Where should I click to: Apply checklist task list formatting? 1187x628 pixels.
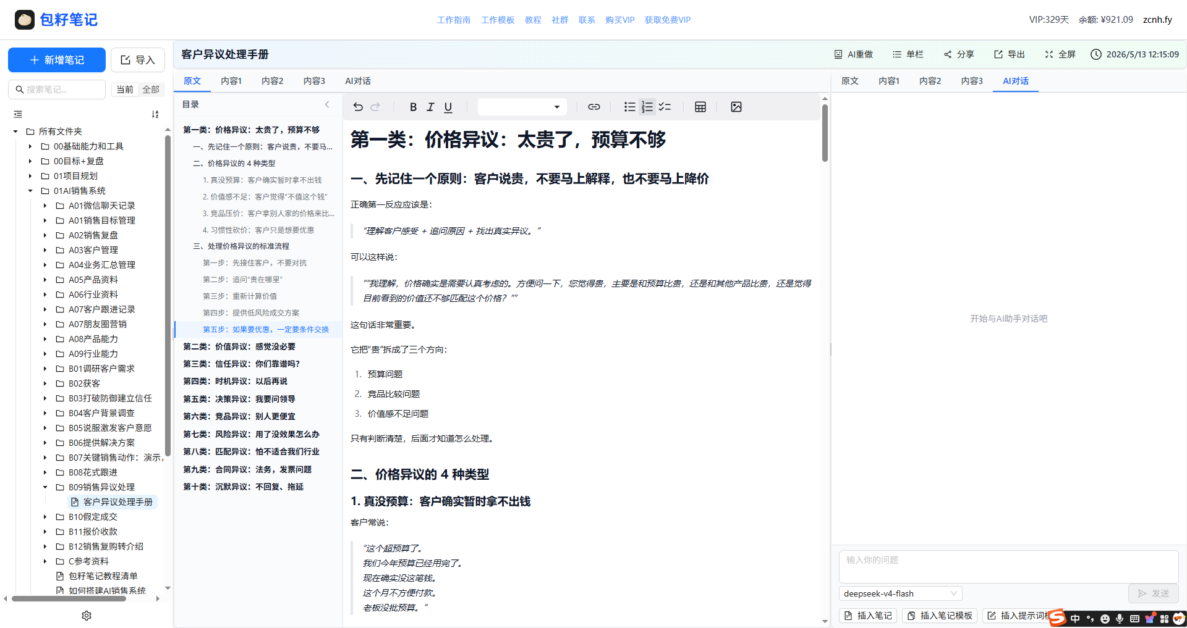[665, 107]
